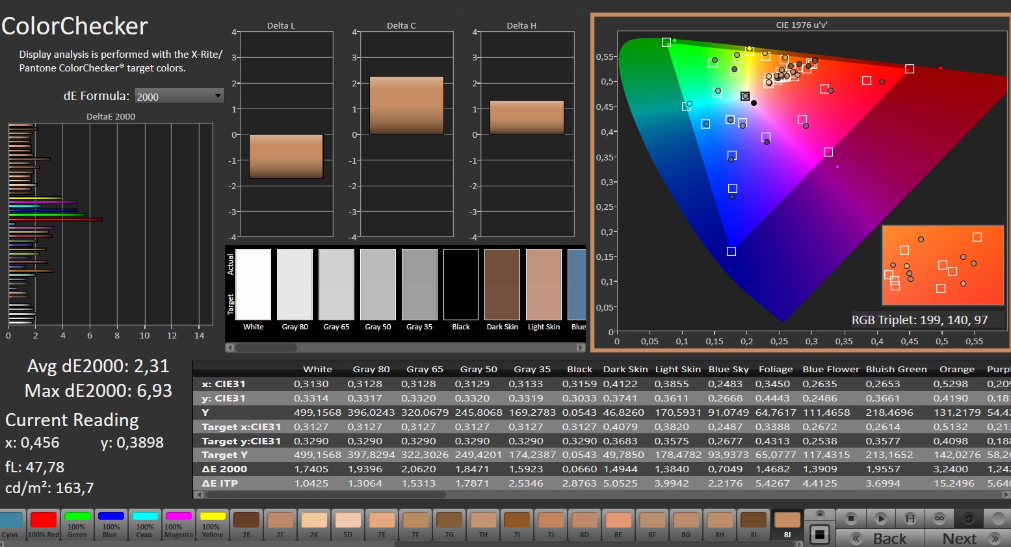Click the Light Skin actual/target patch

(x=544, y=285)
